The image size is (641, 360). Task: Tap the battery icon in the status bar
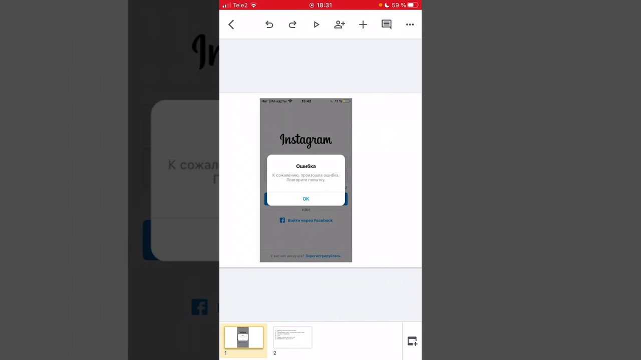click(x=413, y=5)
